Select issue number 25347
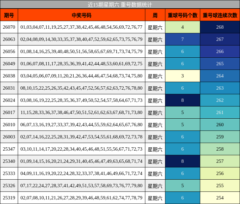This screenshot has width=240, height=204. tap(9, 149)
